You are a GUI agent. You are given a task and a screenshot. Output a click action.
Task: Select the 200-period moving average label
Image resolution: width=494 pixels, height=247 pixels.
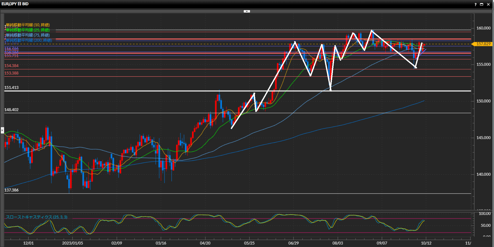(x=29, y=40)
